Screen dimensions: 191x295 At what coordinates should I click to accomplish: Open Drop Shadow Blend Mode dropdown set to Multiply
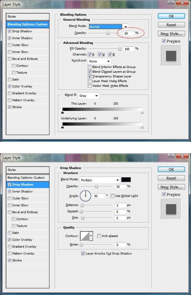tap(100, 180)
